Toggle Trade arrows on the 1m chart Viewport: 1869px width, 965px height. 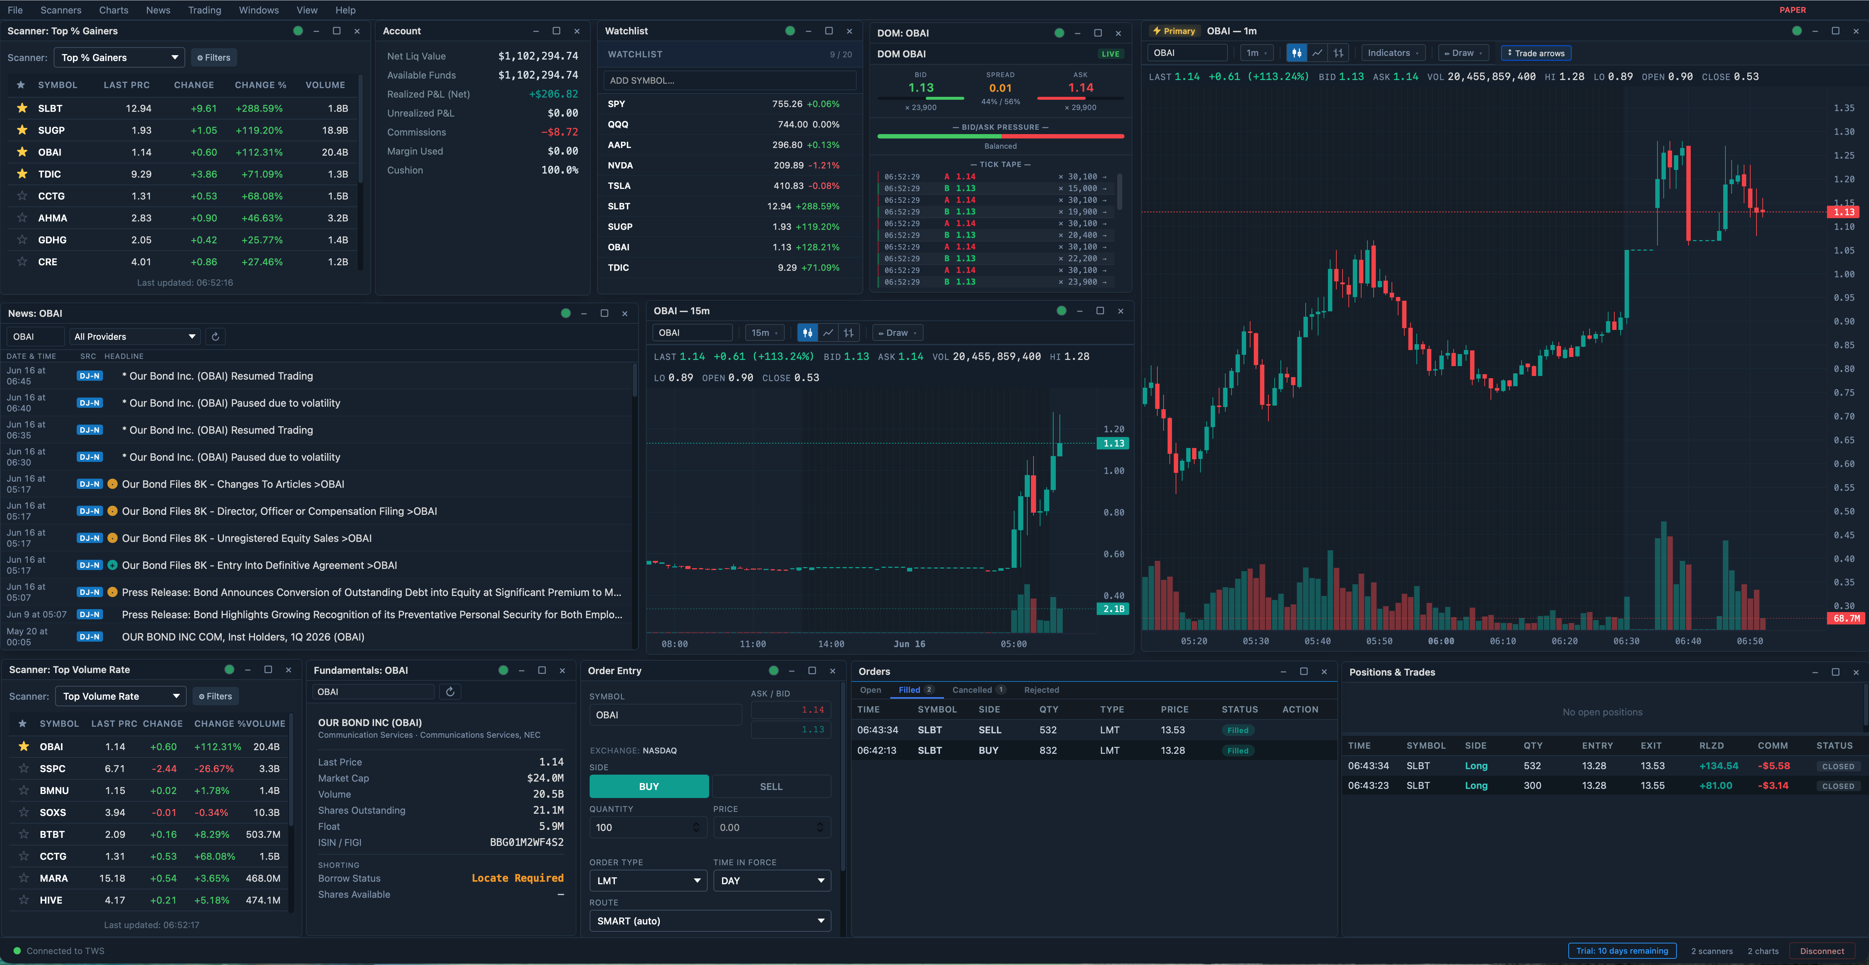(x=1536, y=53)
